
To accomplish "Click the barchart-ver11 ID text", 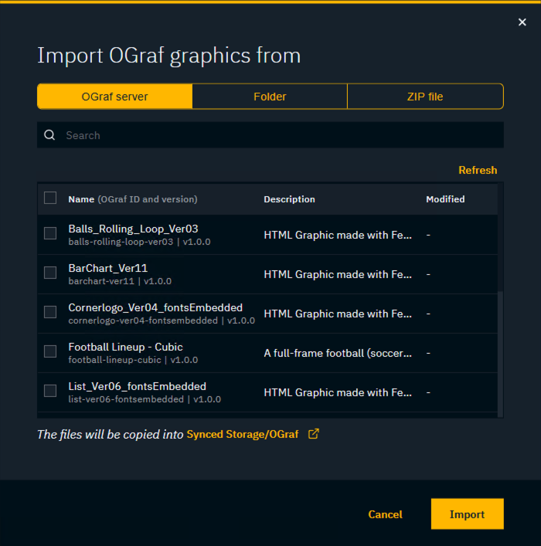I will pos(101,281).
